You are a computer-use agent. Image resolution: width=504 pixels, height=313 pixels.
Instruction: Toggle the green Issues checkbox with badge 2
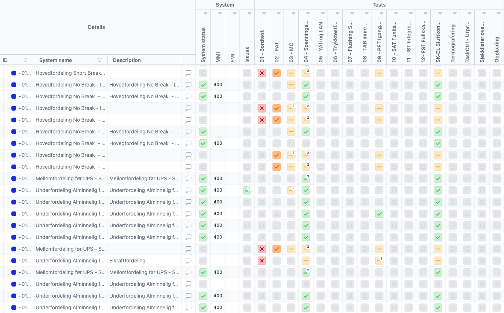coord(247,190)
